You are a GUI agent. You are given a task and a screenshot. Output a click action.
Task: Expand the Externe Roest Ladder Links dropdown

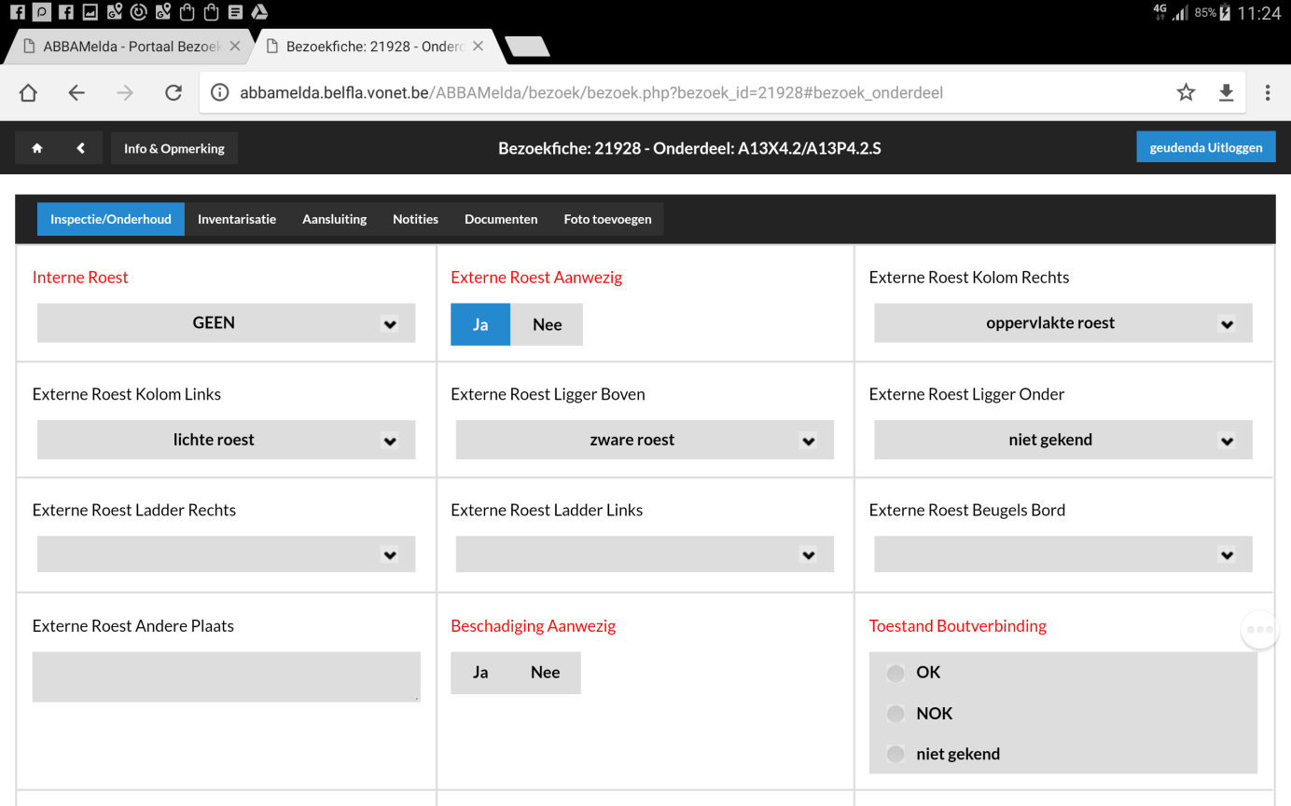coord(645,554)
